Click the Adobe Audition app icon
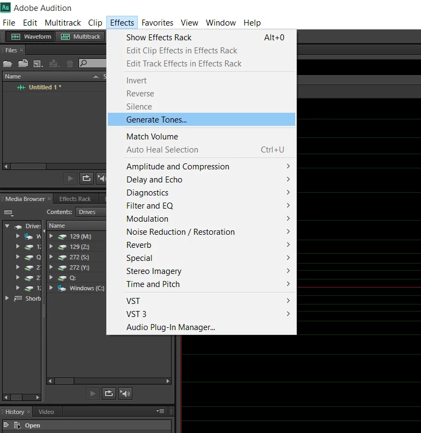Screen dimensions: 421x433 [x=5, y=8]
